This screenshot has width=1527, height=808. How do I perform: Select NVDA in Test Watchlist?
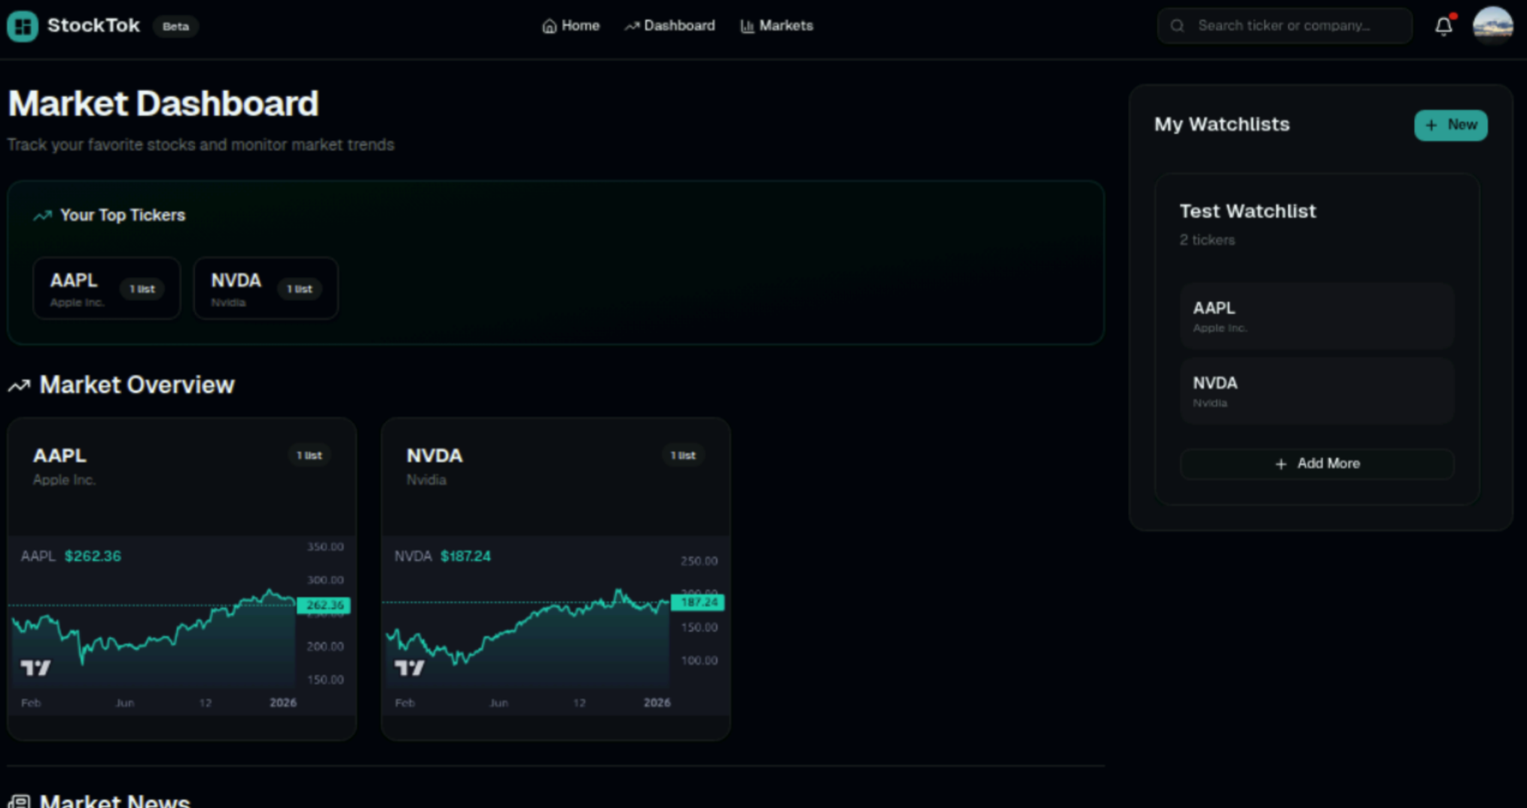pos(1317,391)
